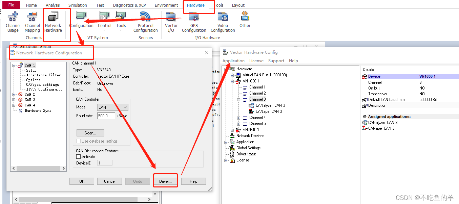
Task: Open VT System Configuration
Action: coord(81,20)
